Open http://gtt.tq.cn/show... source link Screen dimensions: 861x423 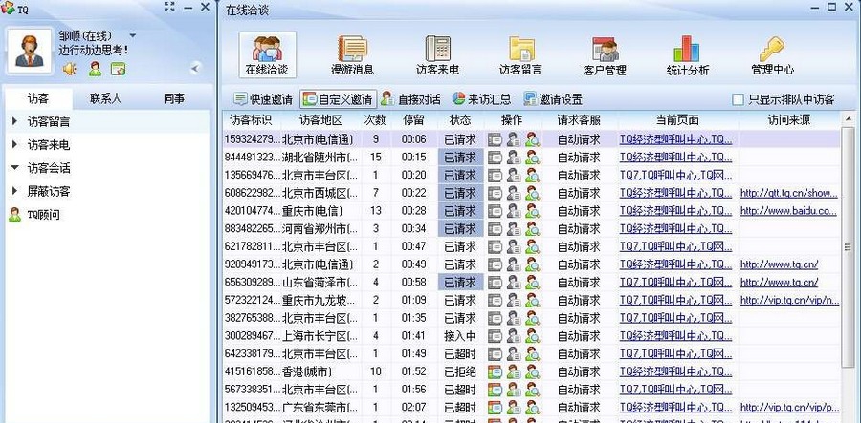point(789,193)
